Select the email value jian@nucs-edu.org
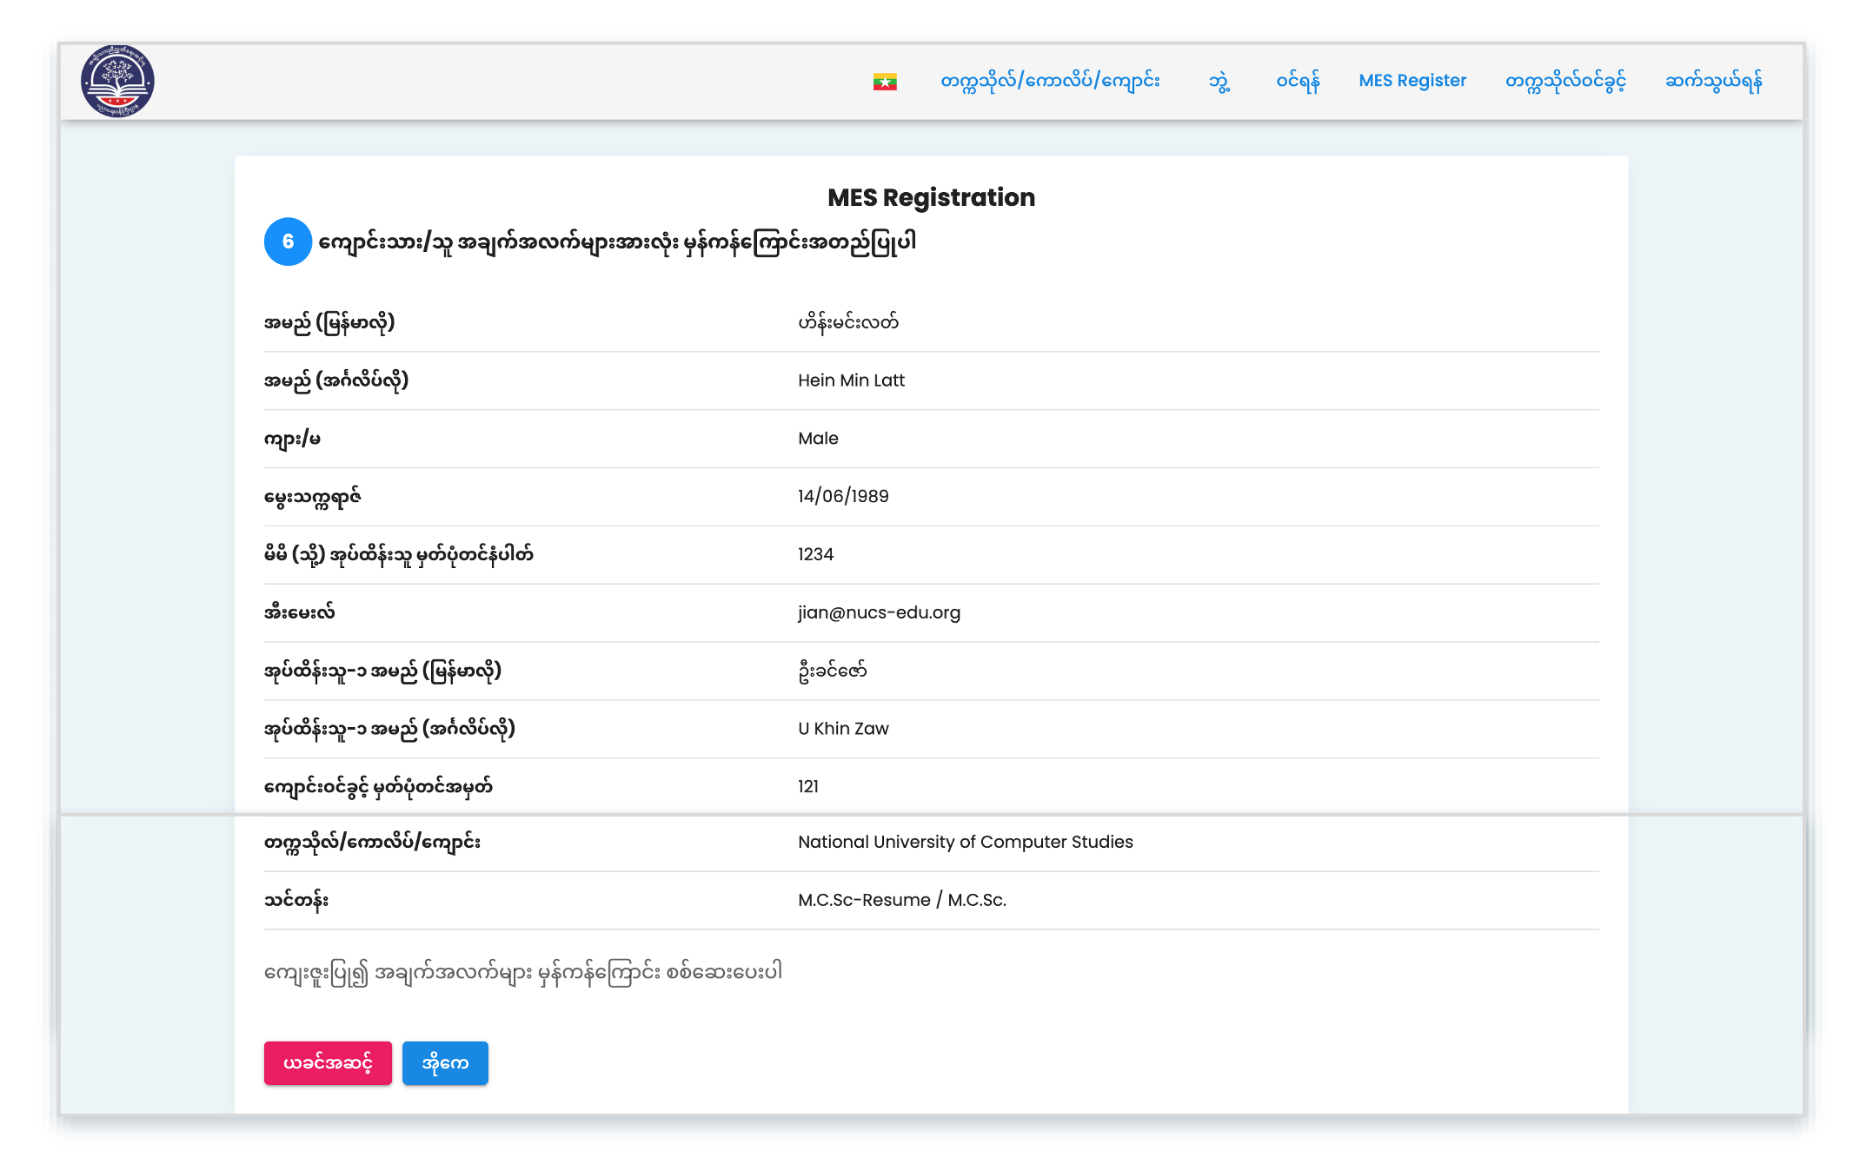1860x1164 pixels. pyautogui.click(x=879, y=612)
